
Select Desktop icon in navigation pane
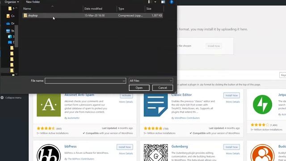10,42
